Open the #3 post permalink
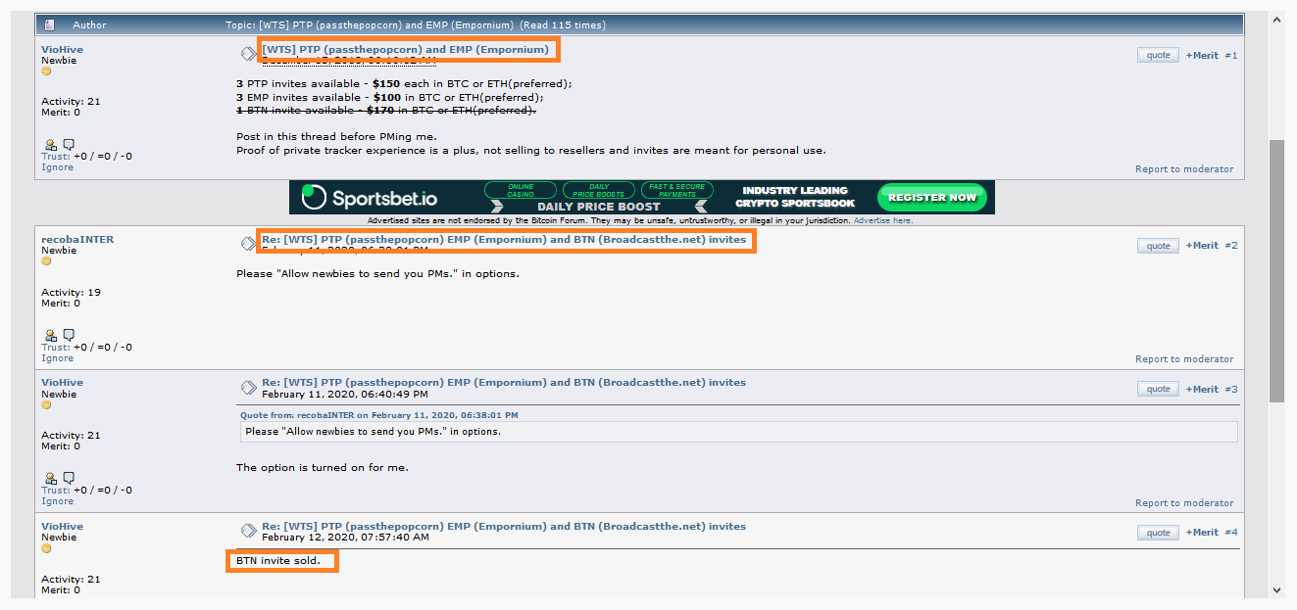1297x610 pixels. (1231, 390)
